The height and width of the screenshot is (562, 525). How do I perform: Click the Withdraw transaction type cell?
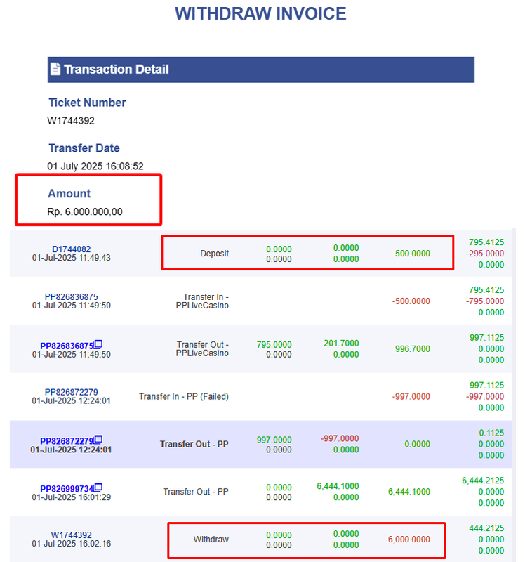pyautogui.click(x=211, y=539)
